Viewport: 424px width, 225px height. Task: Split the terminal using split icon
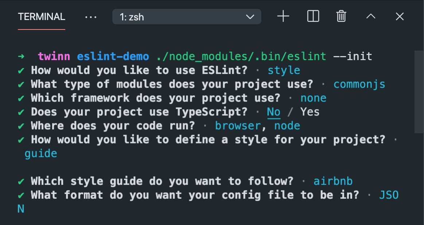(313, 16)
